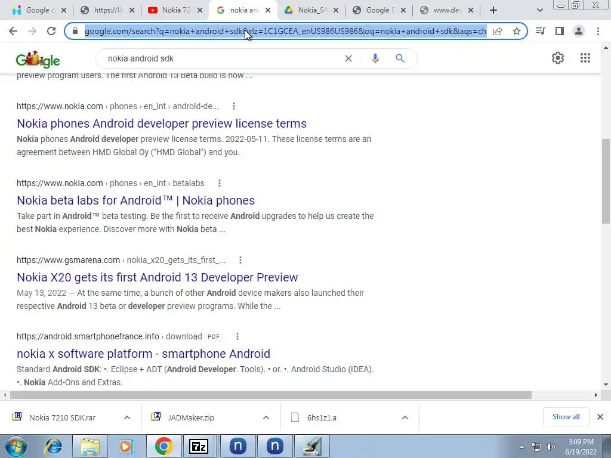Open the Nokia 7210 SDK.rar download
The image size is (611, 458).
tap(62, 417)
